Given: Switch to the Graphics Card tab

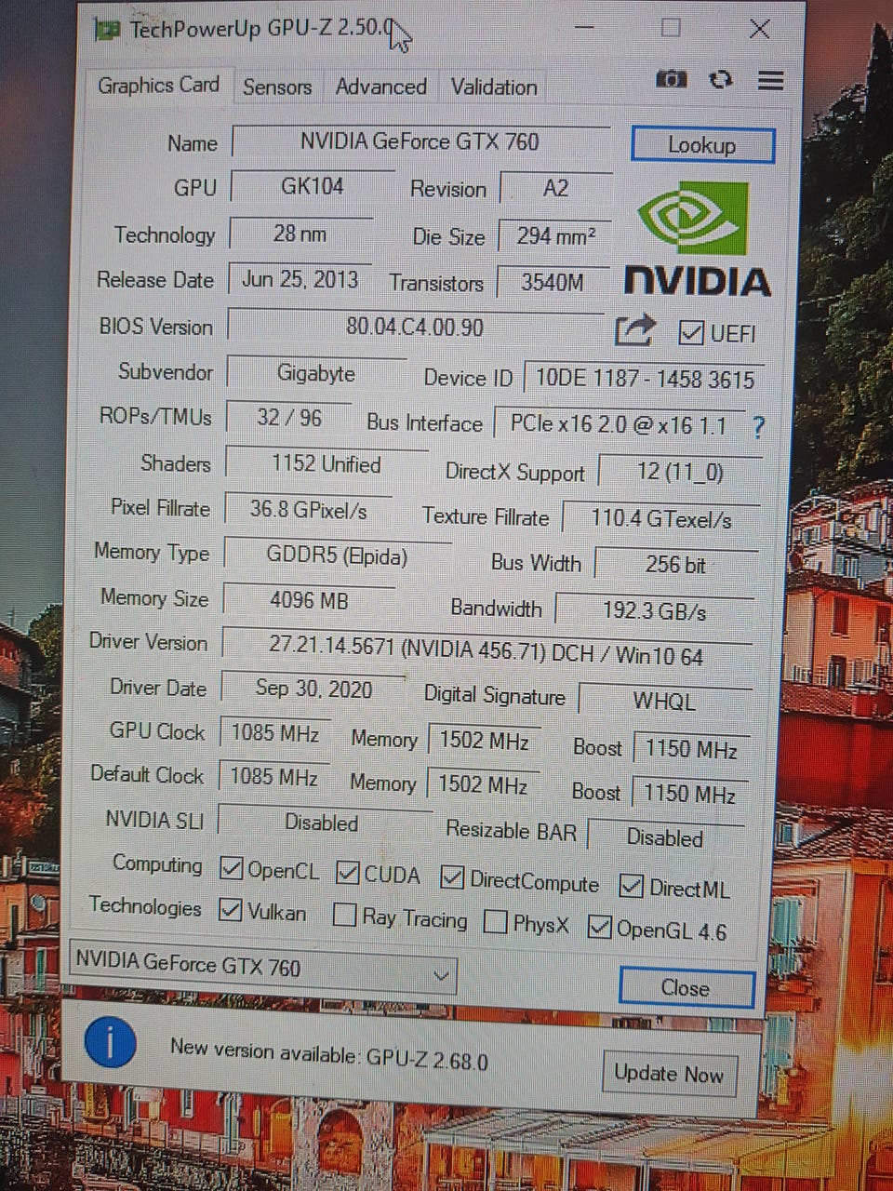Looking at the screenshot, I should (x=158, y=86).
